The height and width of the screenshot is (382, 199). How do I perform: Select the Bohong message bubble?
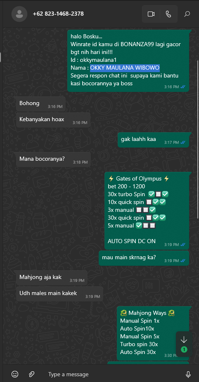pyautogui.click(x=41, y=104)
